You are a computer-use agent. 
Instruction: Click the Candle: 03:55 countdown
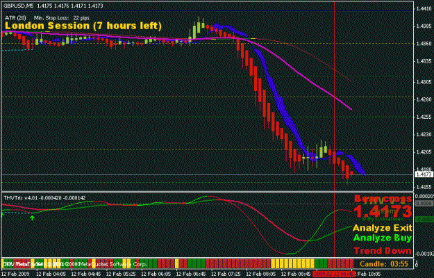click(384, 264)
